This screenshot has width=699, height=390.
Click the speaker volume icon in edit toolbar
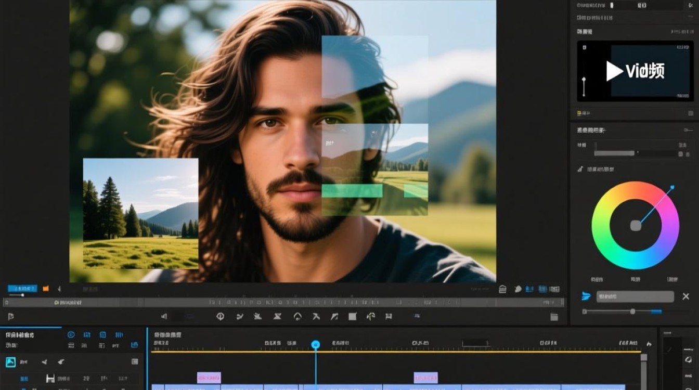[x=164, y=316]
